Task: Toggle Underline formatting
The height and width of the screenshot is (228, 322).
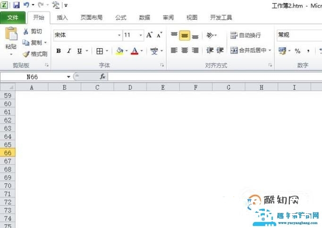Action: tap(79, 51)
